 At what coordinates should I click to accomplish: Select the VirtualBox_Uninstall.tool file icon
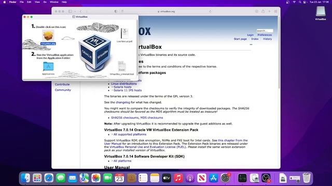pyautogui.click(x=122, y=66)
